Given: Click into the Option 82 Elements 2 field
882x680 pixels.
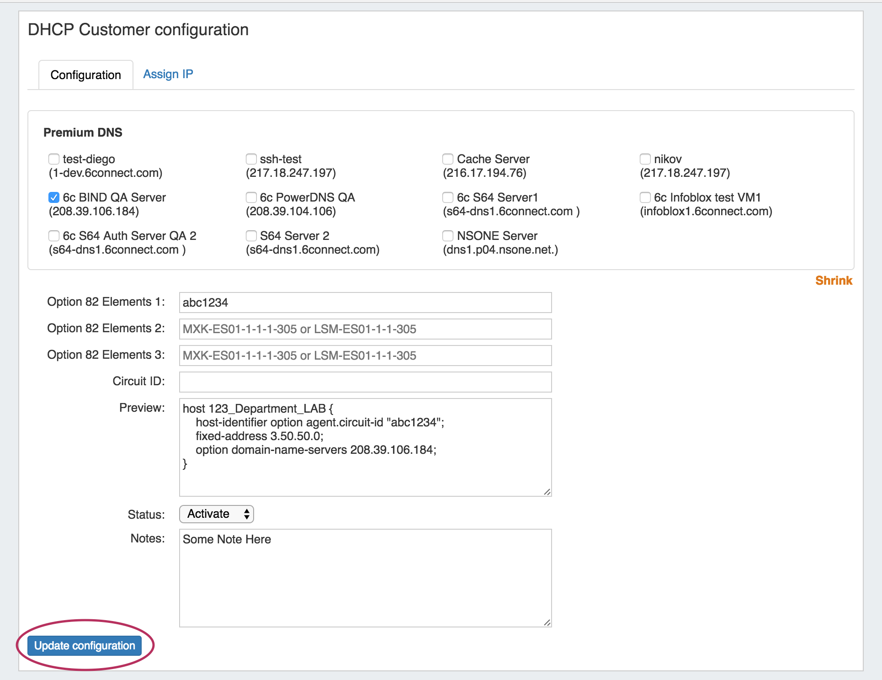Looking at the screenshot, I should 365,329.
